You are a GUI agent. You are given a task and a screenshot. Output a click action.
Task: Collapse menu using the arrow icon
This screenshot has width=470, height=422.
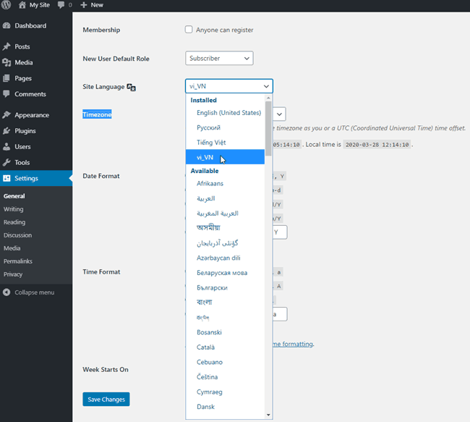7,292
